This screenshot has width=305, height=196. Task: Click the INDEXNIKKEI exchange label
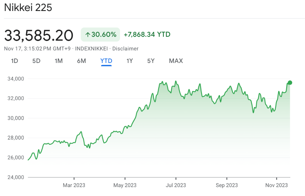coord(92,48)
